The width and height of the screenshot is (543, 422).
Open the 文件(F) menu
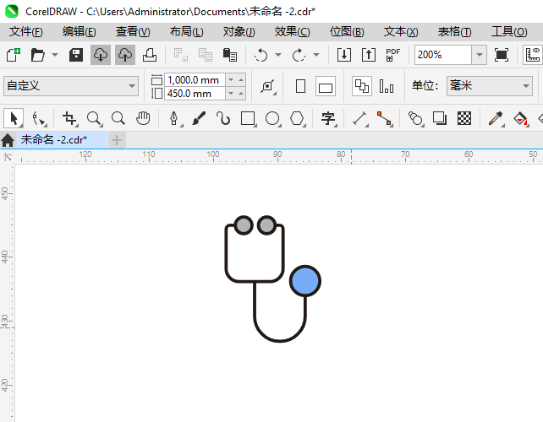[x=26, y=32]
